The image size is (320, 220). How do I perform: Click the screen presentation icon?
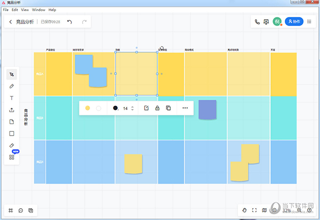point(266,22)
